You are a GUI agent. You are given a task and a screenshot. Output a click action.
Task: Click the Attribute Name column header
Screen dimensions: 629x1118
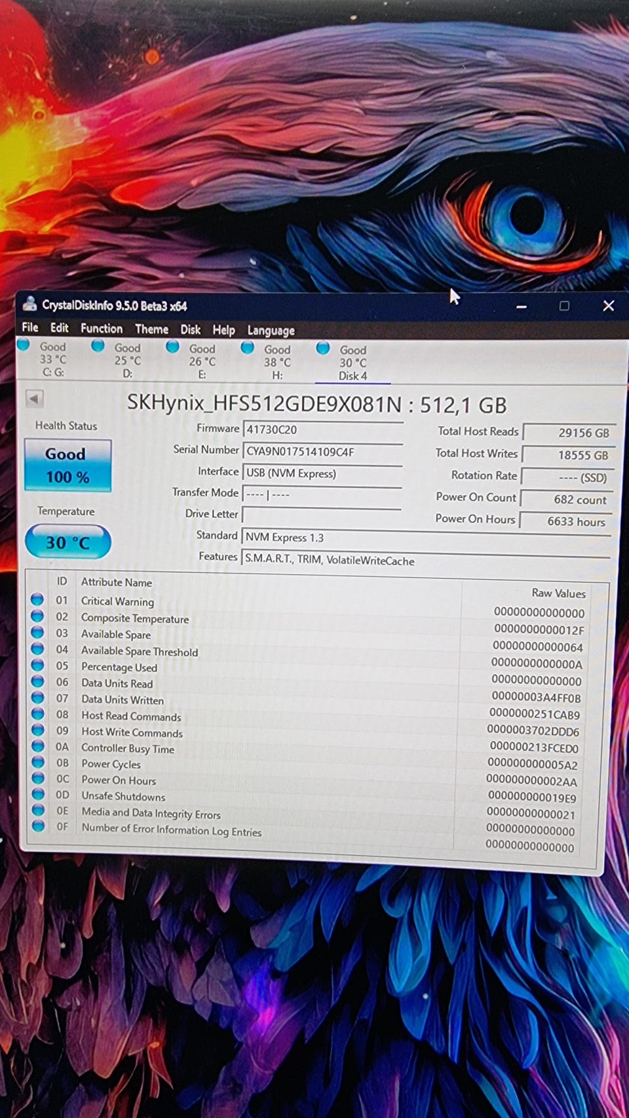point(117,582)
